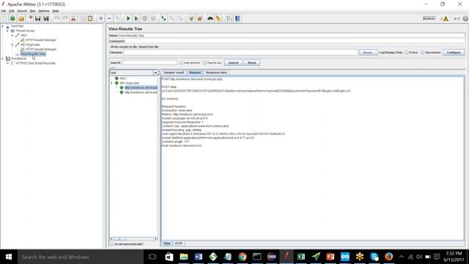Open the File menu
The image size is (469, 264).
[x=4, y=11]
